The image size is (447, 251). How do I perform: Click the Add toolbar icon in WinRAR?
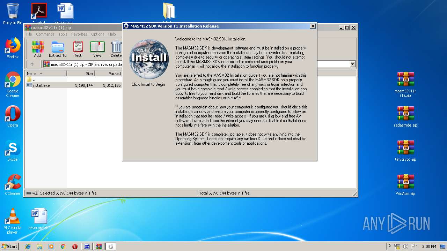[37, 49]
